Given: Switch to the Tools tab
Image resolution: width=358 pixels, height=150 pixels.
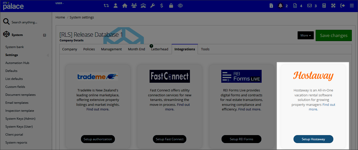Looking at the screenshot, I should click(x=205, y=49).
